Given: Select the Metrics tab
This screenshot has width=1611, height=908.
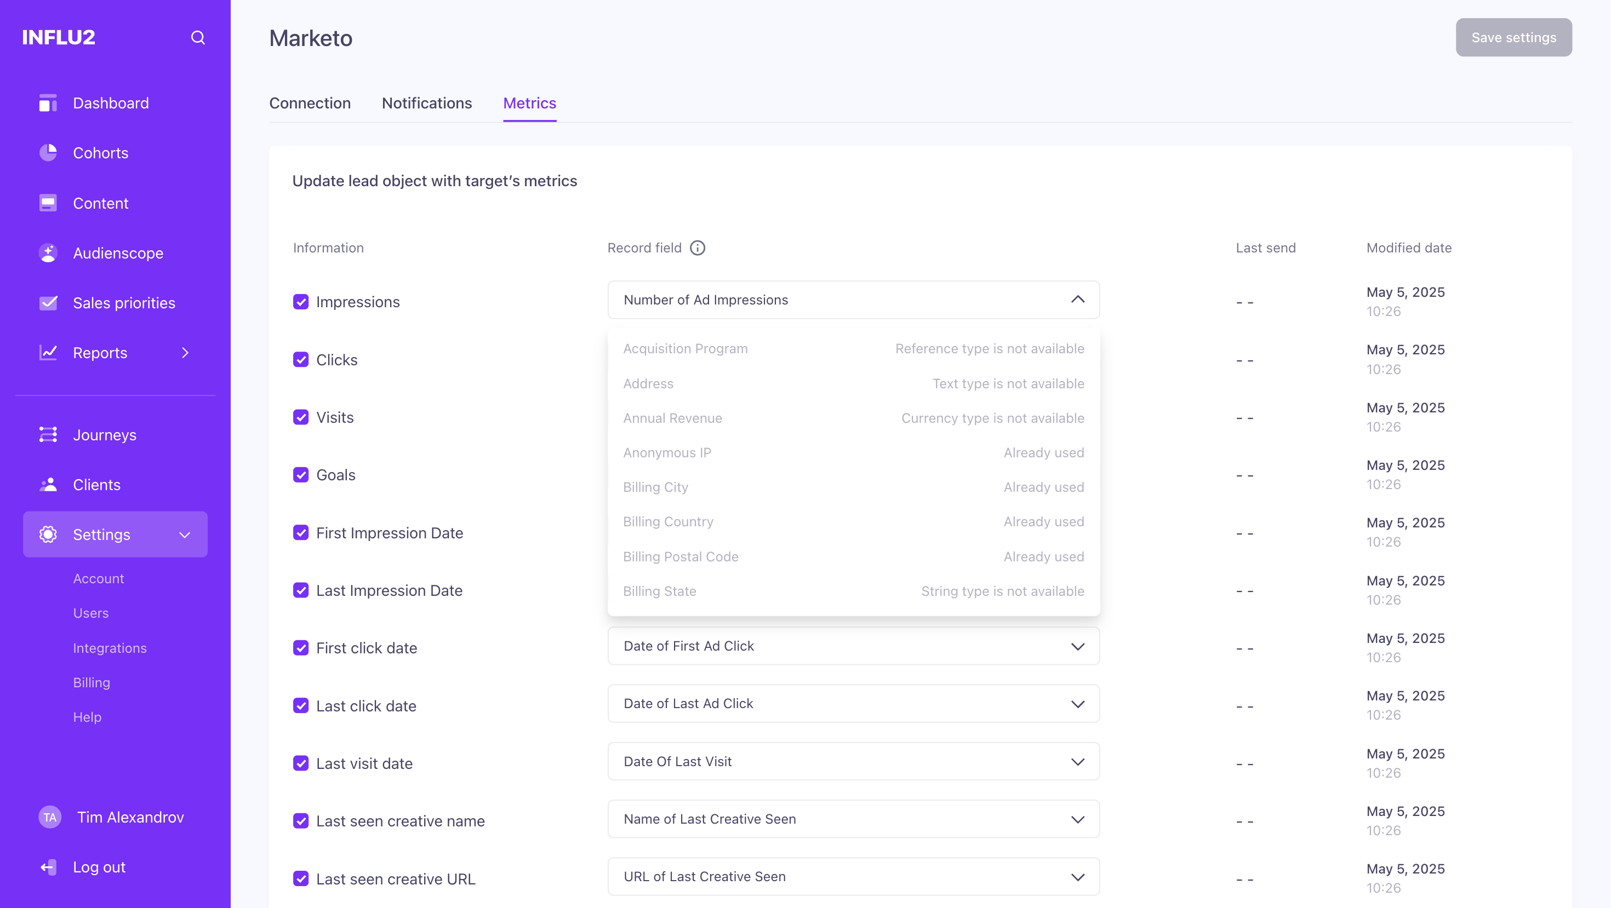Looking at the screenshot, I should point(530,103).
